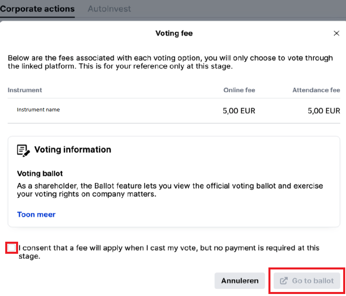Click the Attendance fee column header

(316, 90)
